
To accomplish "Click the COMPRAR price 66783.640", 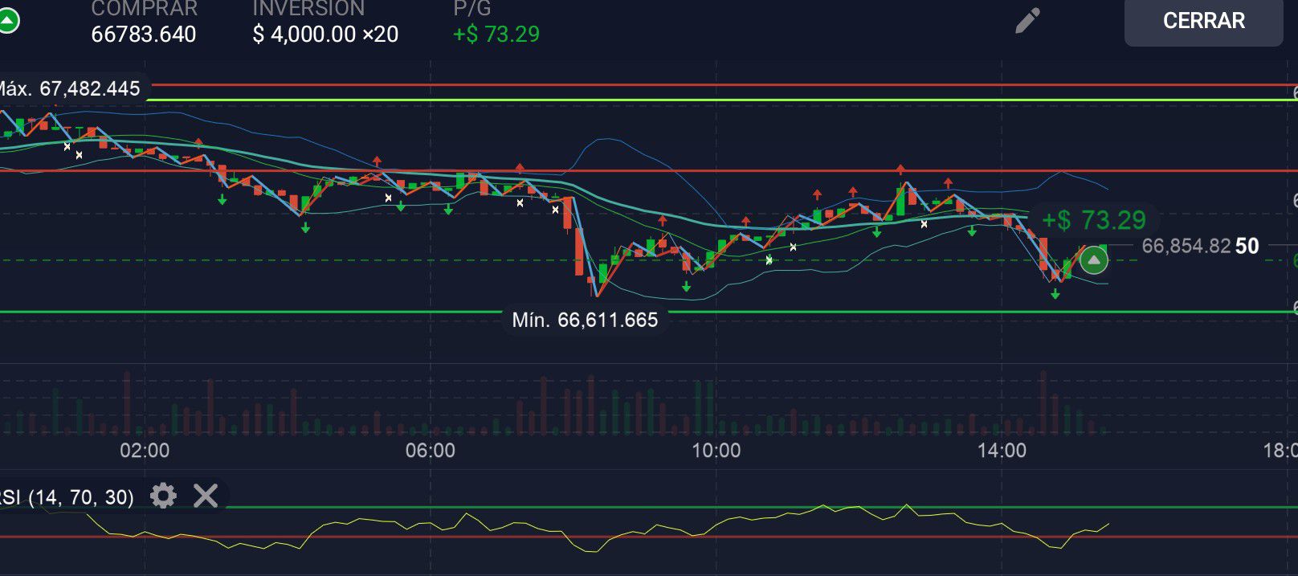I will tap(144, 35).
